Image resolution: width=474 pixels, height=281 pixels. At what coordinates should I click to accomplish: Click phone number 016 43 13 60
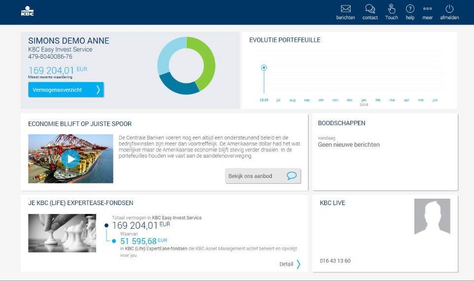[335, 261]
